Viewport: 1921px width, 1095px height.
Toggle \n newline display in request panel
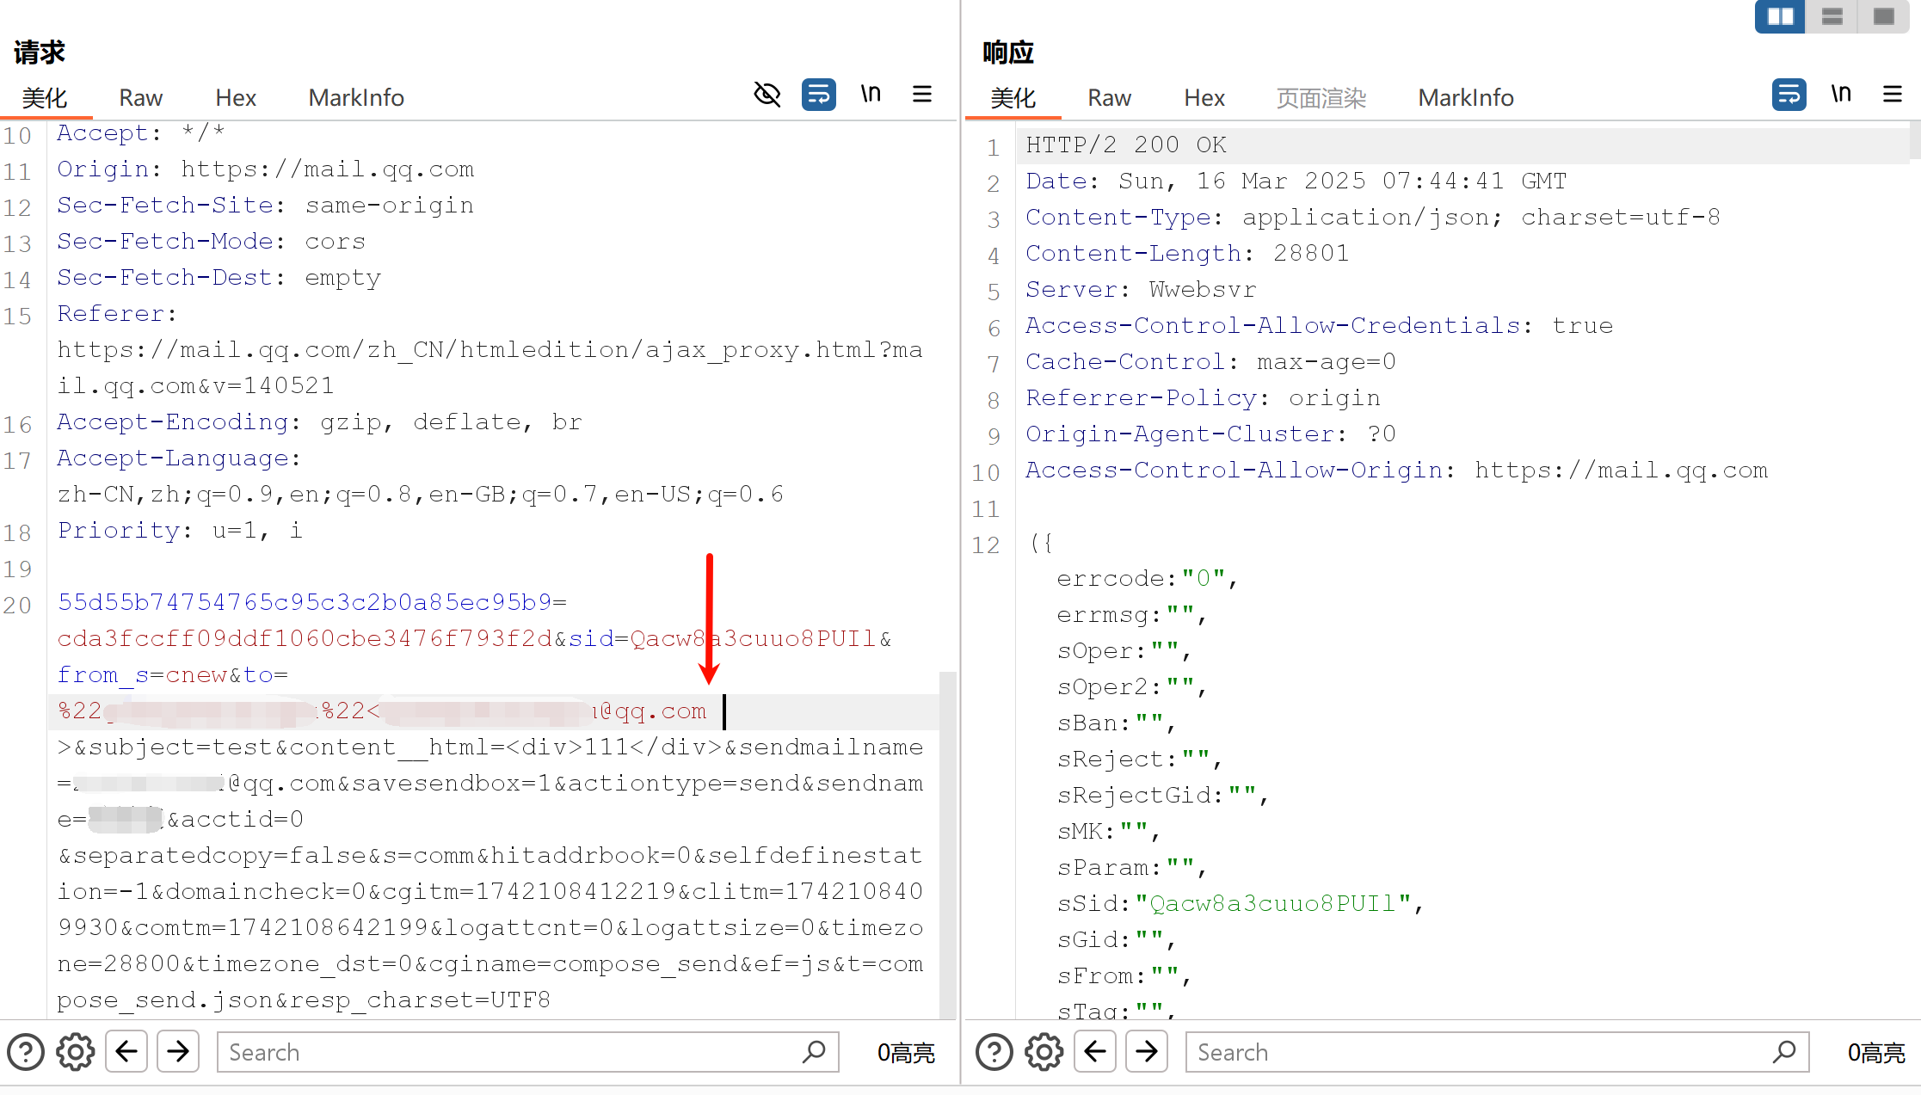click(x=871, y=94)
